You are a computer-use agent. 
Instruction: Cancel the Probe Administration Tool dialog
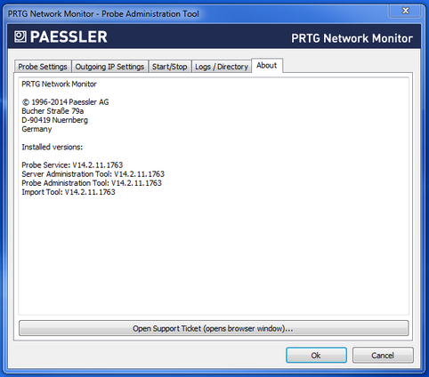tap(383, 355)
